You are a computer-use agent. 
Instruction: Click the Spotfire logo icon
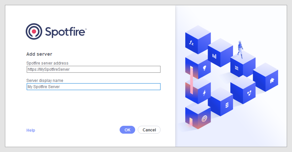click(34, 31)
